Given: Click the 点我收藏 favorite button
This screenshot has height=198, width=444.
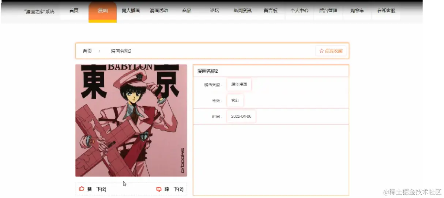Looking at the screenshot, I should pos(331,51).
